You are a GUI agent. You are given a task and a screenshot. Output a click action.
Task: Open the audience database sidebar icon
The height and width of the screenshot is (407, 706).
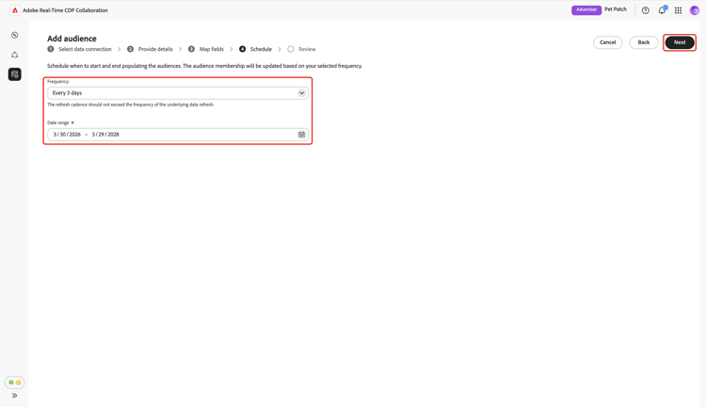coord(15,74)
